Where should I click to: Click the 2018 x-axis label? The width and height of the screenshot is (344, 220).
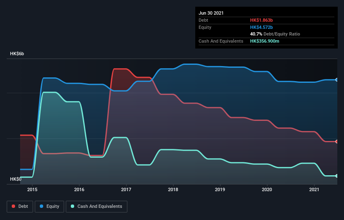[173, 189]
